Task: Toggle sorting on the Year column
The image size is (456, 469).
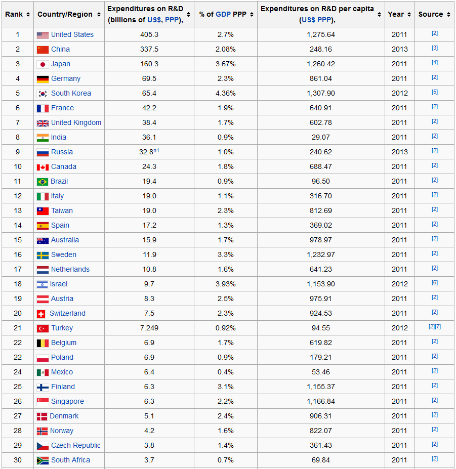Action: pyautogui.click(x=409, y=15)
